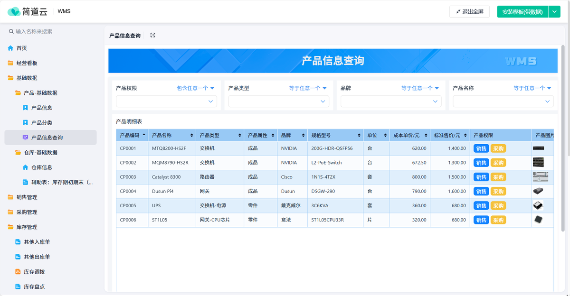Image resolution: width=570 pixels, height=296 pixels.
Task: Click the 简道云 logo icon
Action: click(14, 11)
